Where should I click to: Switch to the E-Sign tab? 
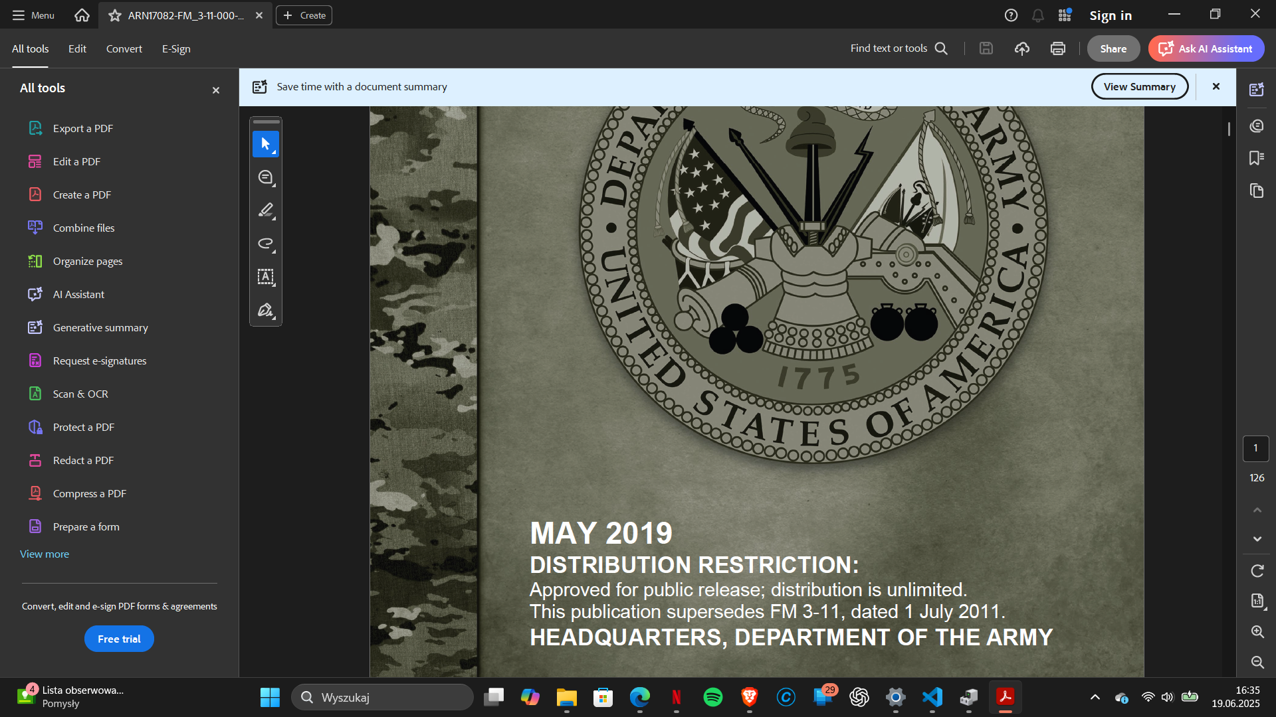pos(176,48)
